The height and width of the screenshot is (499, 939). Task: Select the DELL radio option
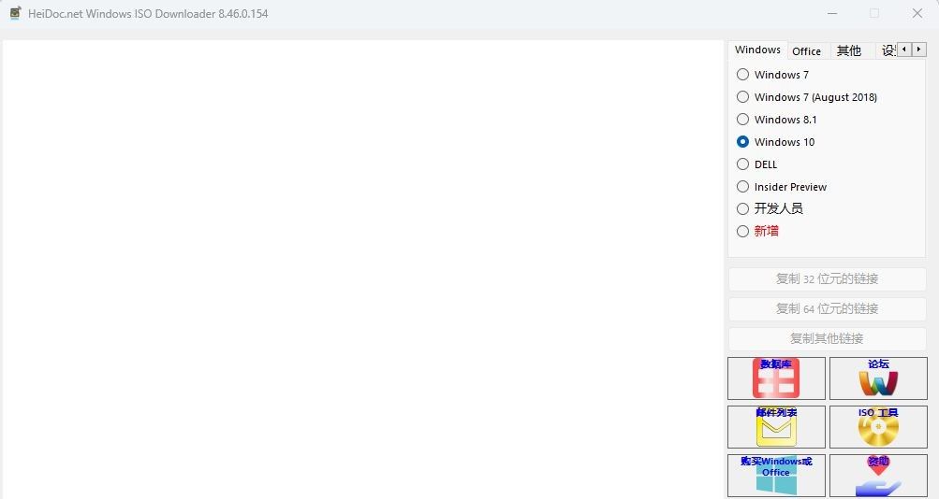tap(742, 164)
